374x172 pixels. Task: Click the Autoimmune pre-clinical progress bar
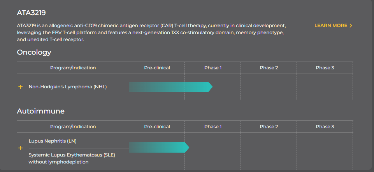pos(159,148)
